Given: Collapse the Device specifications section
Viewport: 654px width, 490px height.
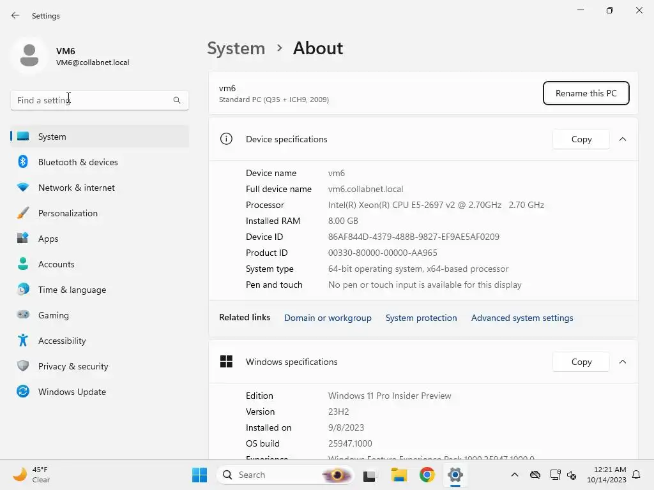Looking at the screenshot, I should [x=623, y=139].
